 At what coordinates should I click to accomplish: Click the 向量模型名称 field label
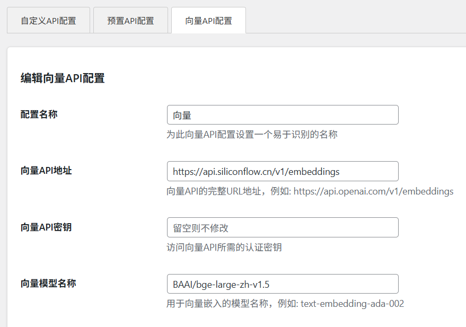[x=48, y=284]
